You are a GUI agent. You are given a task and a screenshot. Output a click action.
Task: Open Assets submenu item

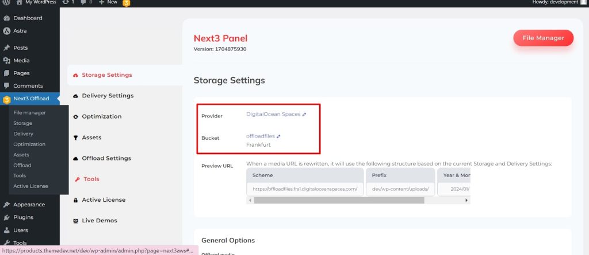(21, 155)
